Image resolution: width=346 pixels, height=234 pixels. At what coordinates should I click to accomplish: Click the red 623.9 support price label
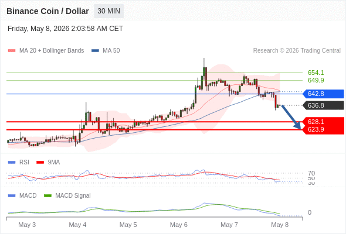pos(316,129)
